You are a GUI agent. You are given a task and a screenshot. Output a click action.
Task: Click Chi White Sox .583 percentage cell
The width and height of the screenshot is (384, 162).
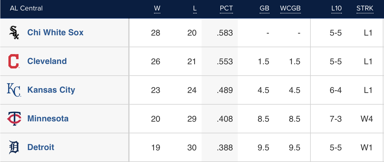pos(225,33)
